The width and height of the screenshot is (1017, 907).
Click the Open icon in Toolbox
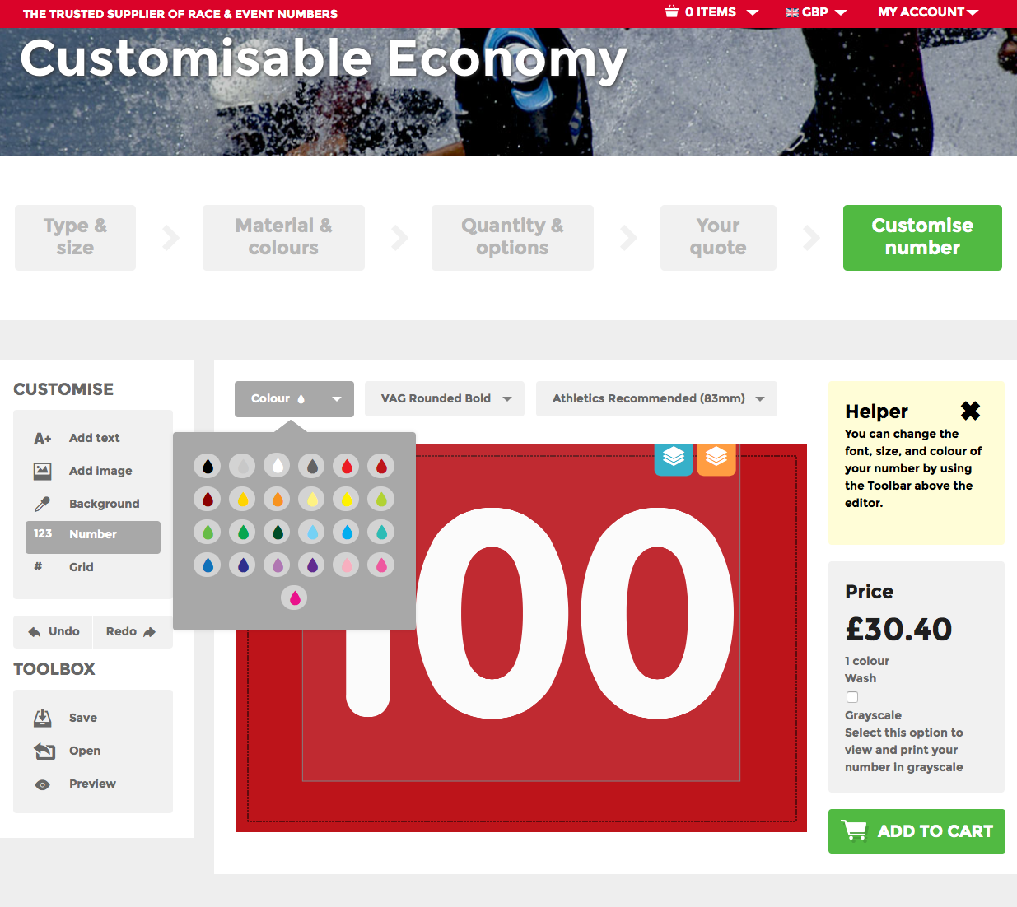click(x=44, y=751)
